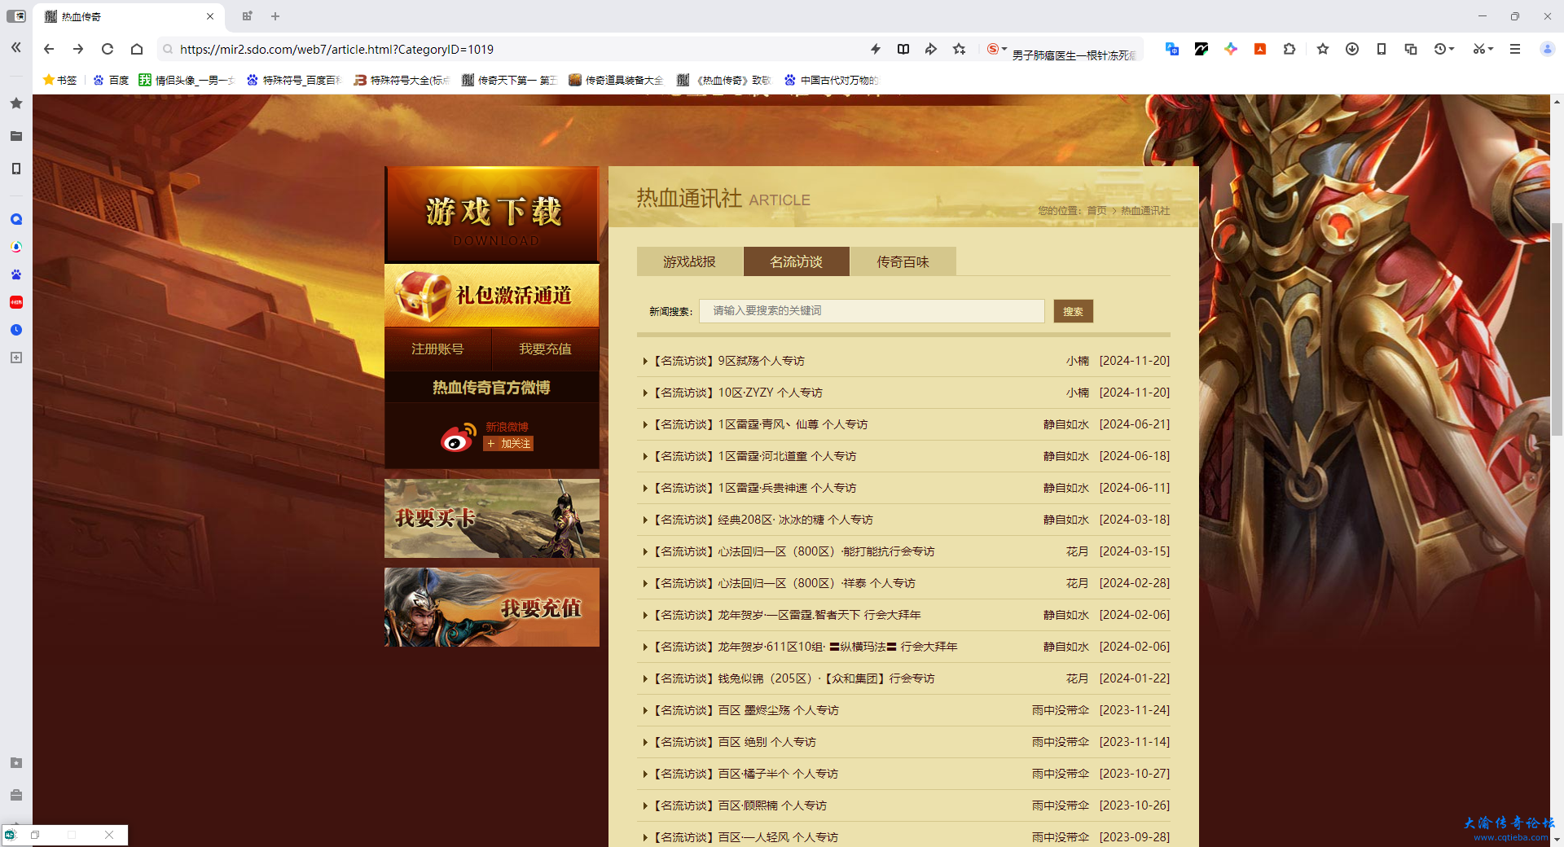Viewport: 1564px width, 847px height.
Task: Switch to the 名流访谈 tab
Action: pos(796,261)
